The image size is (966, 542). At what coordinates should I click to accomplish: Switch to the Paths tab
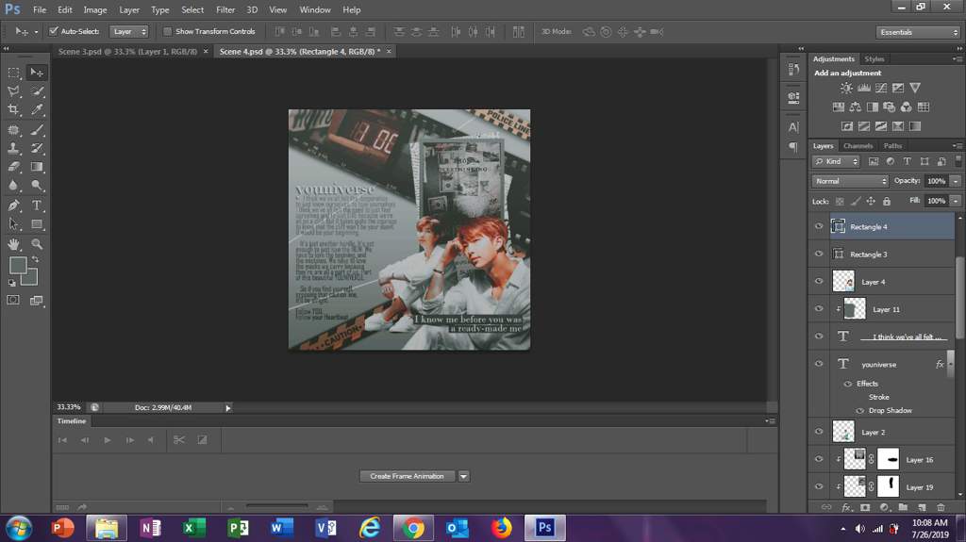click(x=892, y=146)
